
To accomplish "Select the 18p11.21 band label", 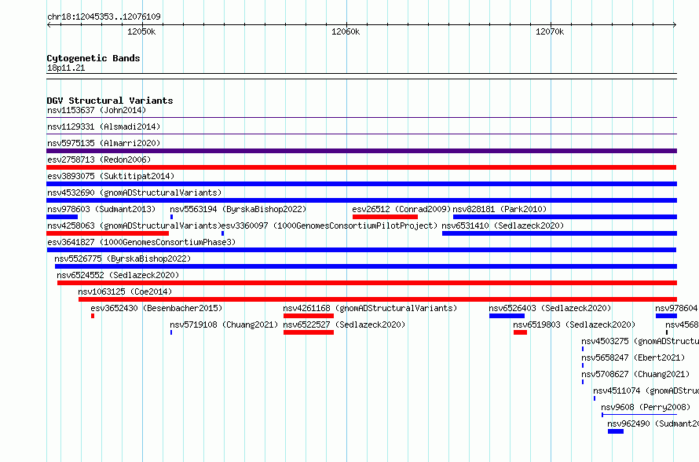I will [x=66, y=68].
